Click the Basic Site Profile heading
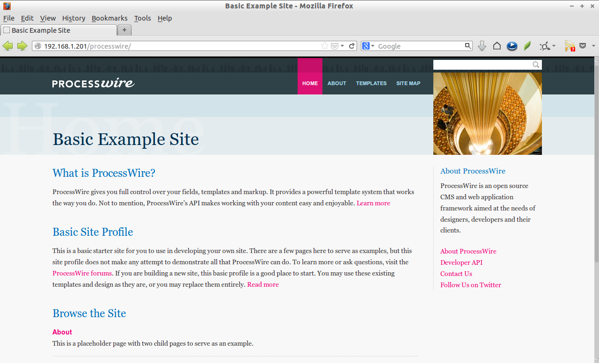 tap(93, 232)
